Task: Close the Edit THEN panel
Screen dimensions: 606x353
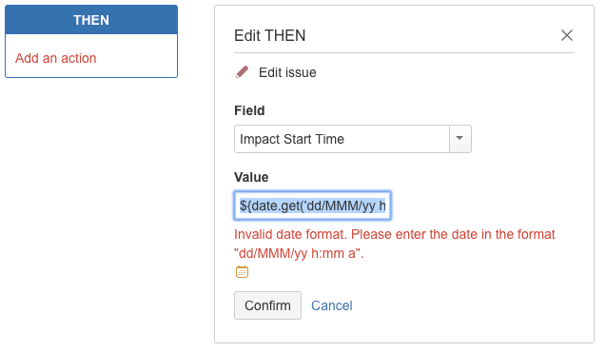Action: [x=567, y=35]
